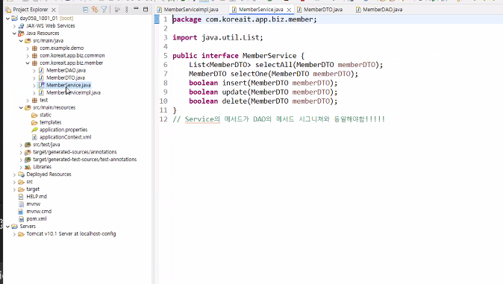
Task: Click test package icon
Action: (34, 100)
